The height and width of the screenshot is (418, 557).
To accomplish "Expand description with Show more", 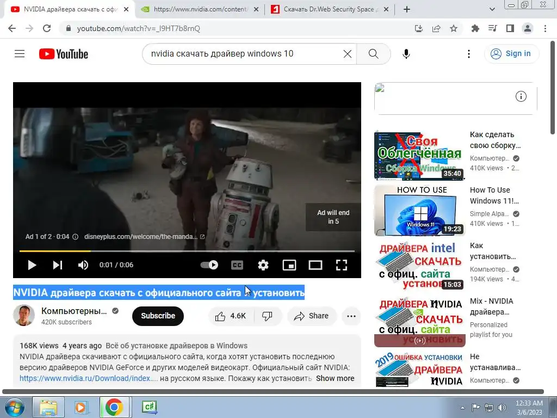I will 335,378.
